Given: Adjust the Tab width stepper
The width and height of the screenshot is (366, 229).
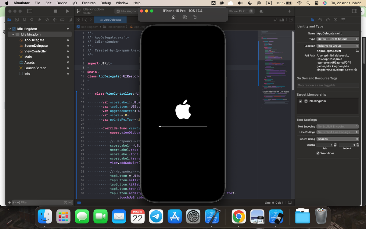Looking at the screenshot, I should click(x=335, y=145).
